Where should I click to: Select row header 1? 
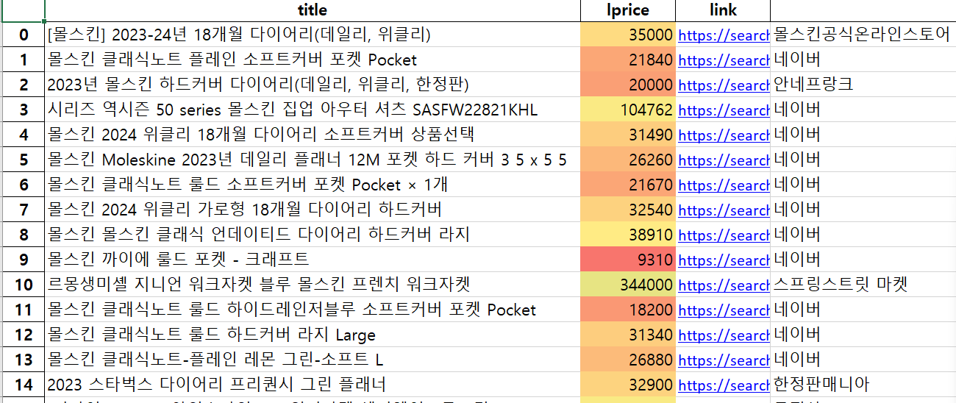coord(23,60)
